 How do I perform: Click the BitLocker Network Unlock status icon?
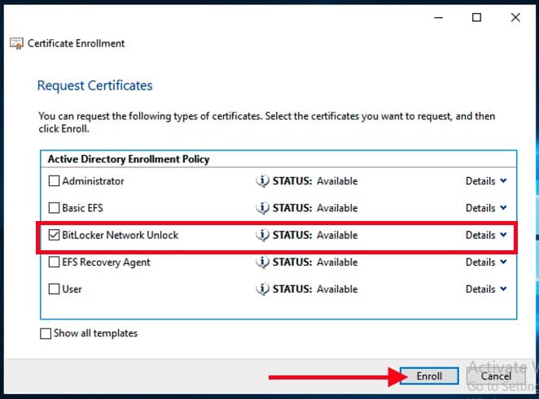(x=262, y=235)
